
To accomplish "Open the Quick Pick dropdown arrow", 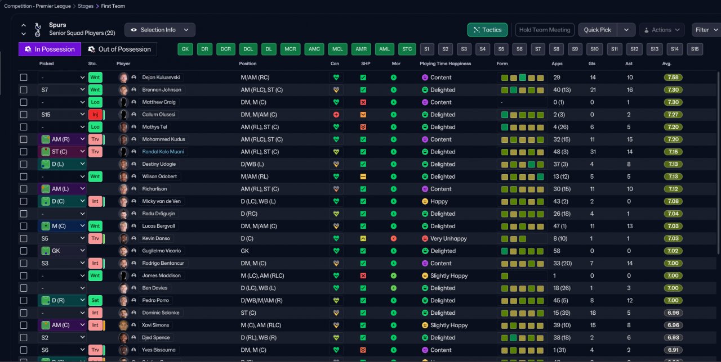I will 626,30.
